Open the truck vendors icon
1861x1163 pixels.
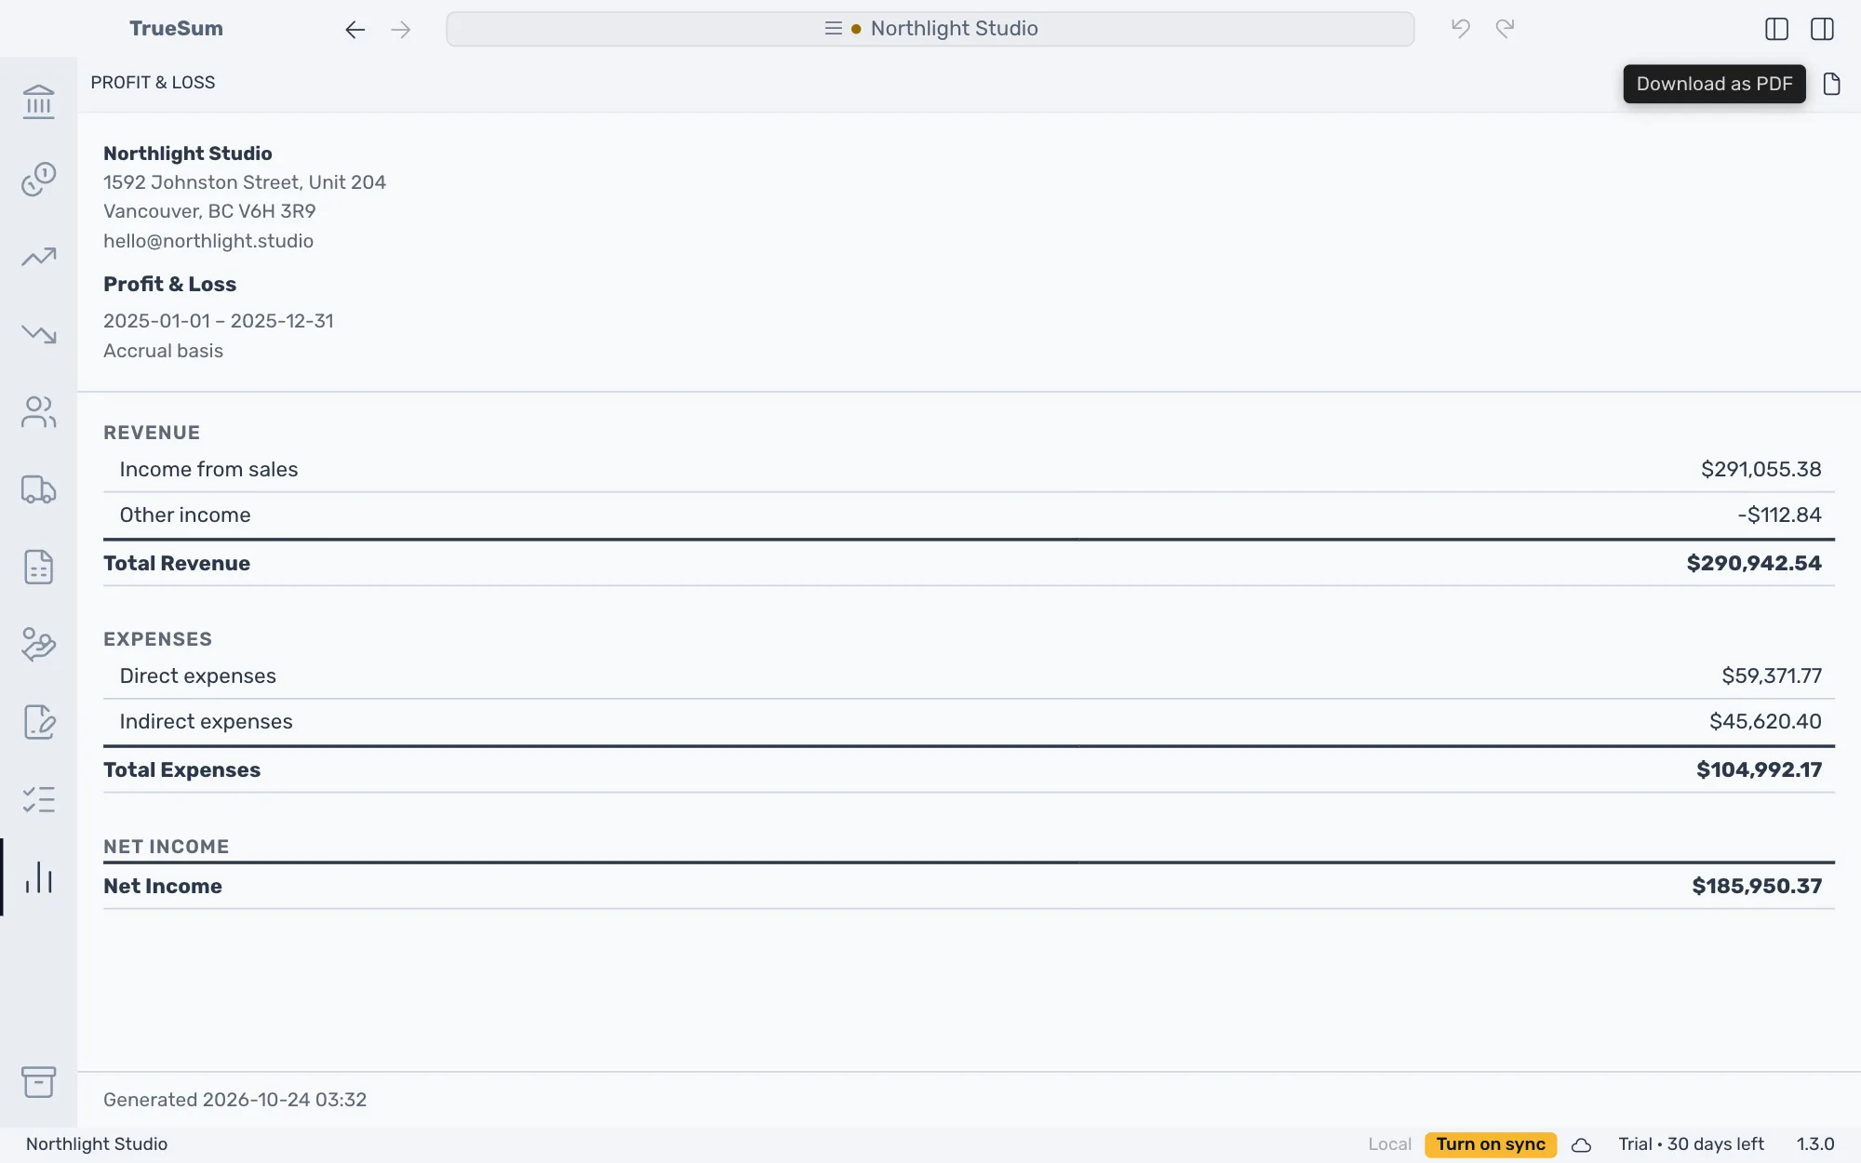click(x=38, y=489)
